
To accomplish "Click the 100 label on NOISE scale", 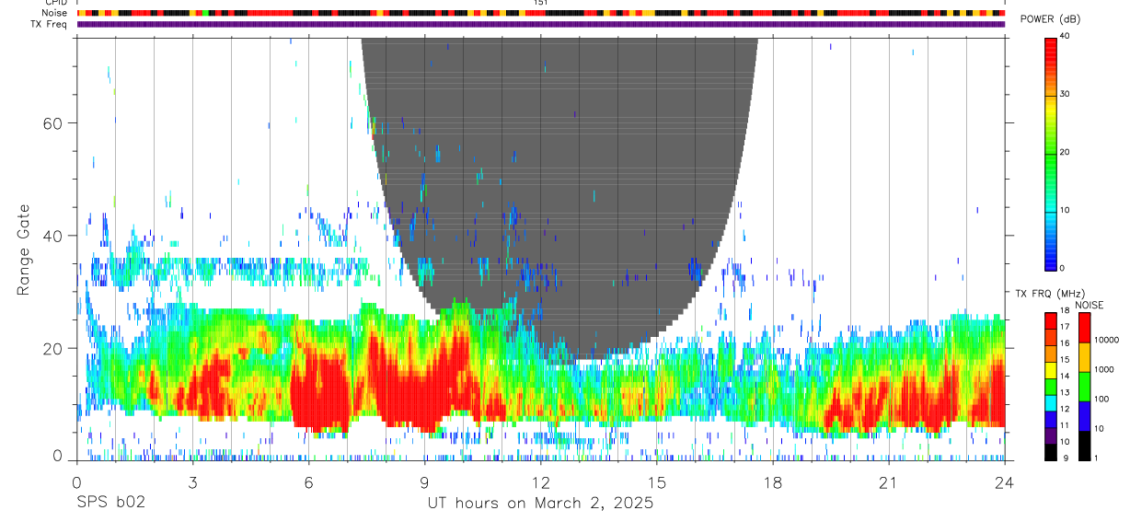I will point(1102,399).
